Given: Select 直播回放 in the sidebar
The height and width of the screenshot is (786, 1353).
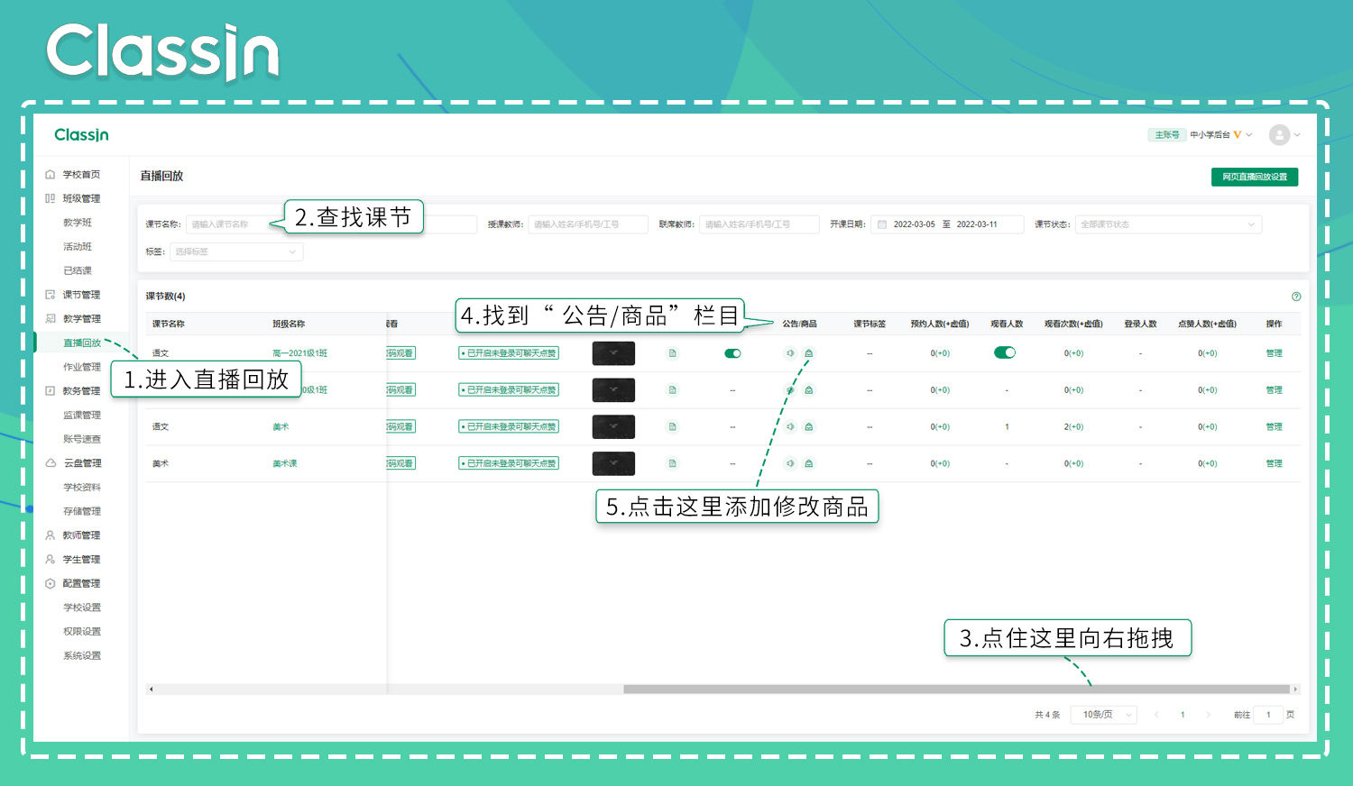Looking at the screenshot, I should point(82,343).
